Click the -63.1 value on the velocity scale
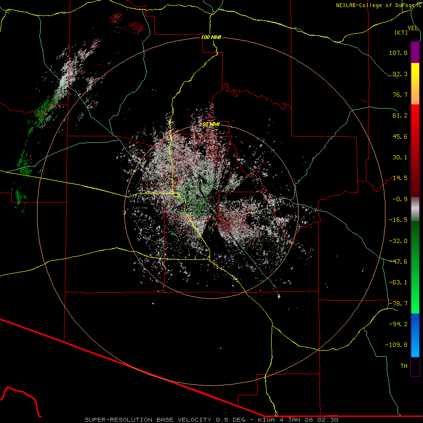The height and width of the screenshot is (423, 423). click(398, 282)
